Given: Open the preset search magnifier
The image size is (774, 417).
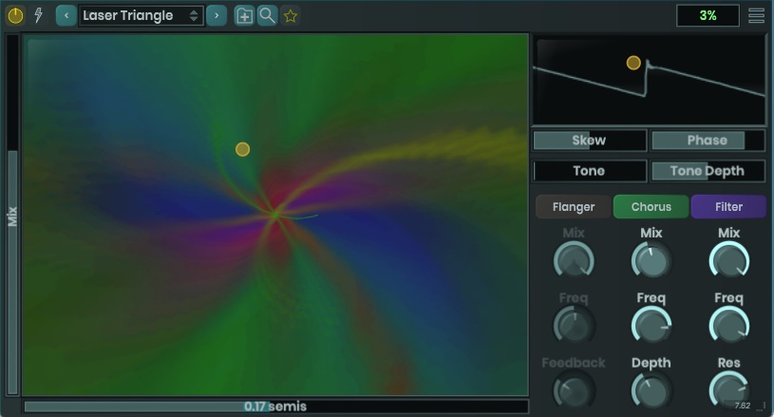Looking at the screenshot, I should coord(267,15).
